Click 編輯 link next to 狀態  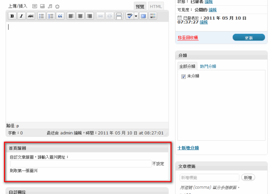[209, 2]
